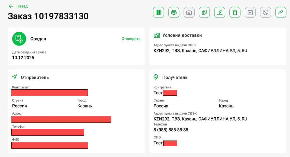Print the order with printer icon
The height and width of the screenshot is (157, 290).
point(174,12)
